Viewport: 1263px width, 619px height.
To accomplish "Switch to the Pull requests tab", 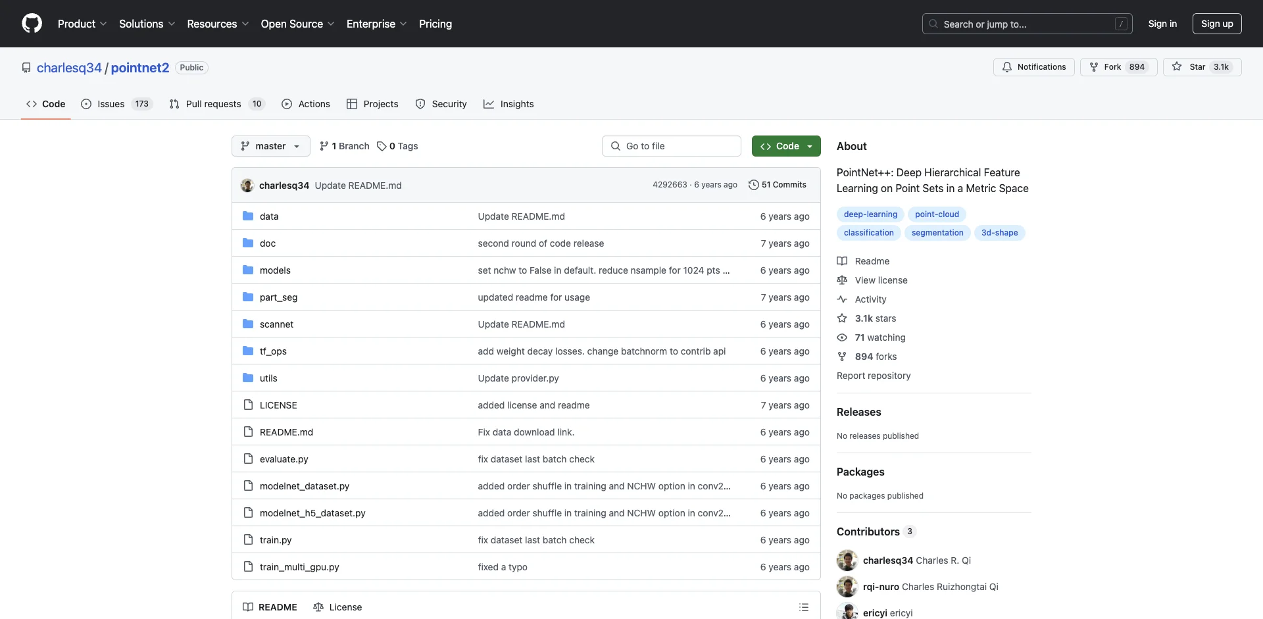I will click(216, 104).
